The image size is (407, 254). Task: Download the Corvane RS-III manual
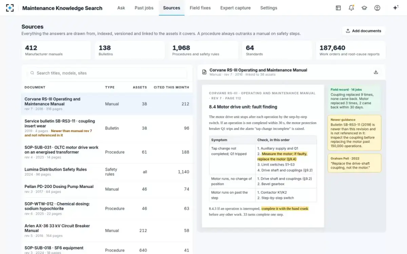click(376, 72)
